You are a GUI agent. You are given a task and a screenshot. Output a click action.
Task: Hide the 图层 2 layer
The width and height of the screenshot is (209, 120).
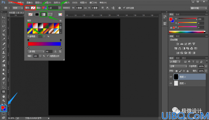[x=171, y=77]
